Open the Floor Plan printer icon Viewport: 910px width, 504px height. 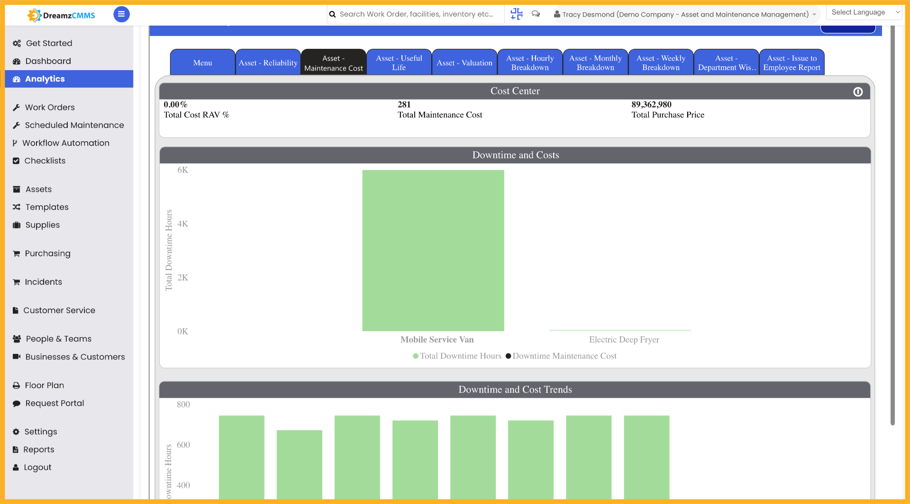pos(17,385)
